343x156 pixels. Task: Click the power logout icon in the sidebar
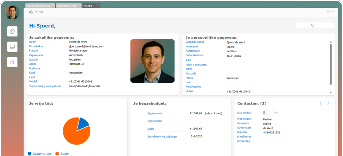click(12, 62)
